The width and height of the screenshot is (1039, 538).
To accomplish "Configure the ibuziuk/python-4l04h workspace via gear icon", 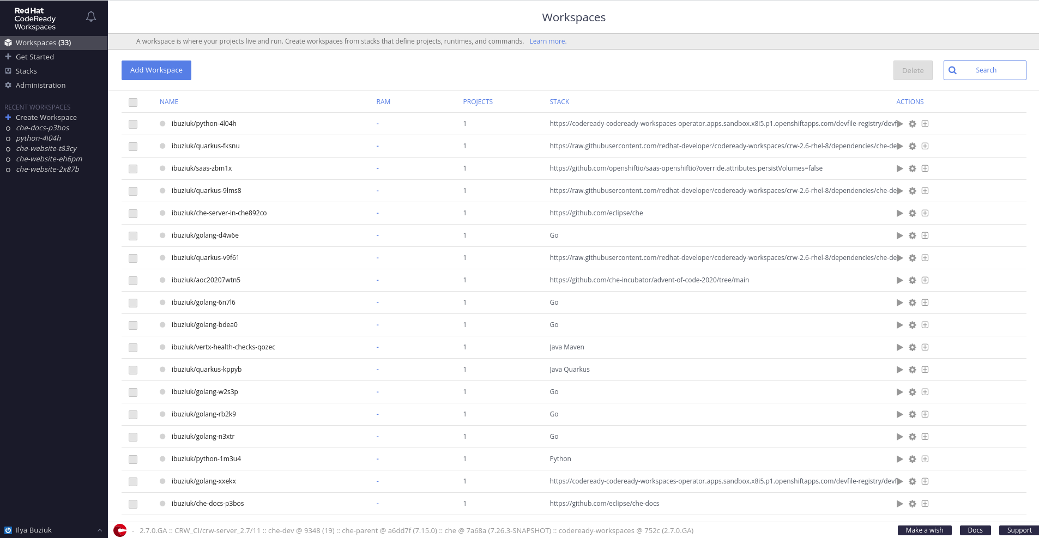I will 913,124.
